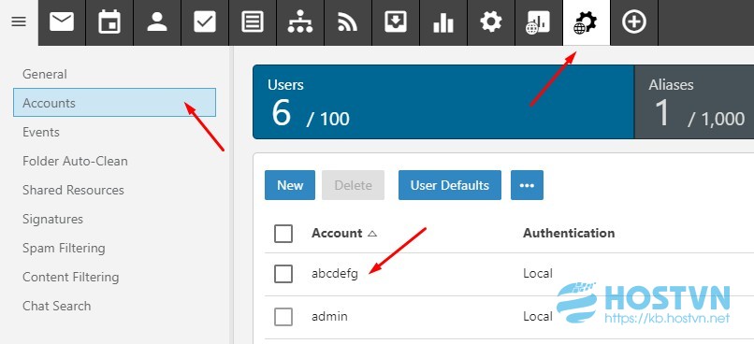Click the New account button
Viewport: 754px width, 344px height.
290,185
